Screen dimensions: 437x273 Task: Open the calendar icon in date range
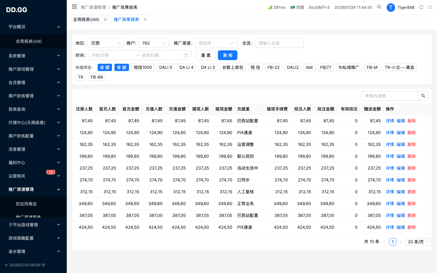click(186, 55)
